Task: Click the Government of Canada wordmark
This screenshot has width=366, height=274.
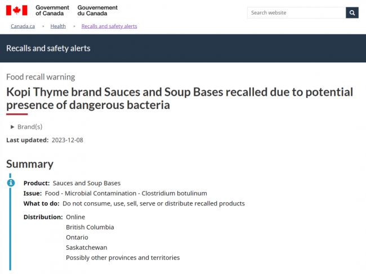Action: pos(52,11)
